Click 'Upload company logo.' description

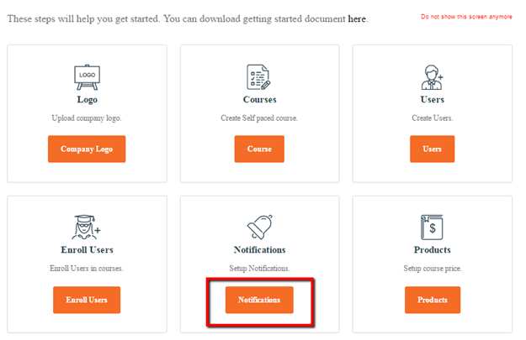(87, 118)
